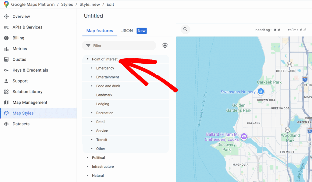The height and width of the screenshot is (182, 312).
Task: Collapse the Point of interest category
Action: 88,59
